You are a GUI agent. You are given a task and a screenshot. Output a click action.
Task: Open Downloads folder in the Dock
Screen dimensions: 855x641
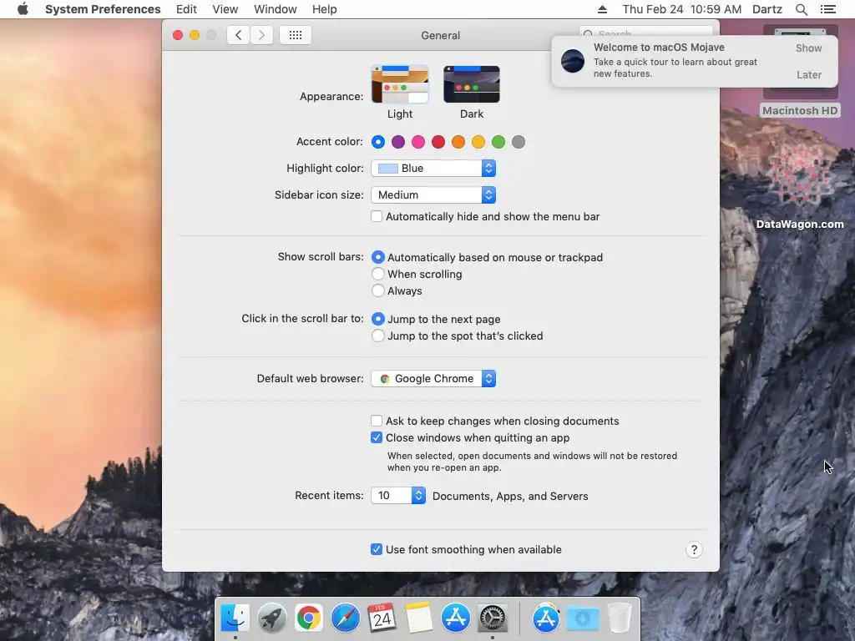[583, 618]
